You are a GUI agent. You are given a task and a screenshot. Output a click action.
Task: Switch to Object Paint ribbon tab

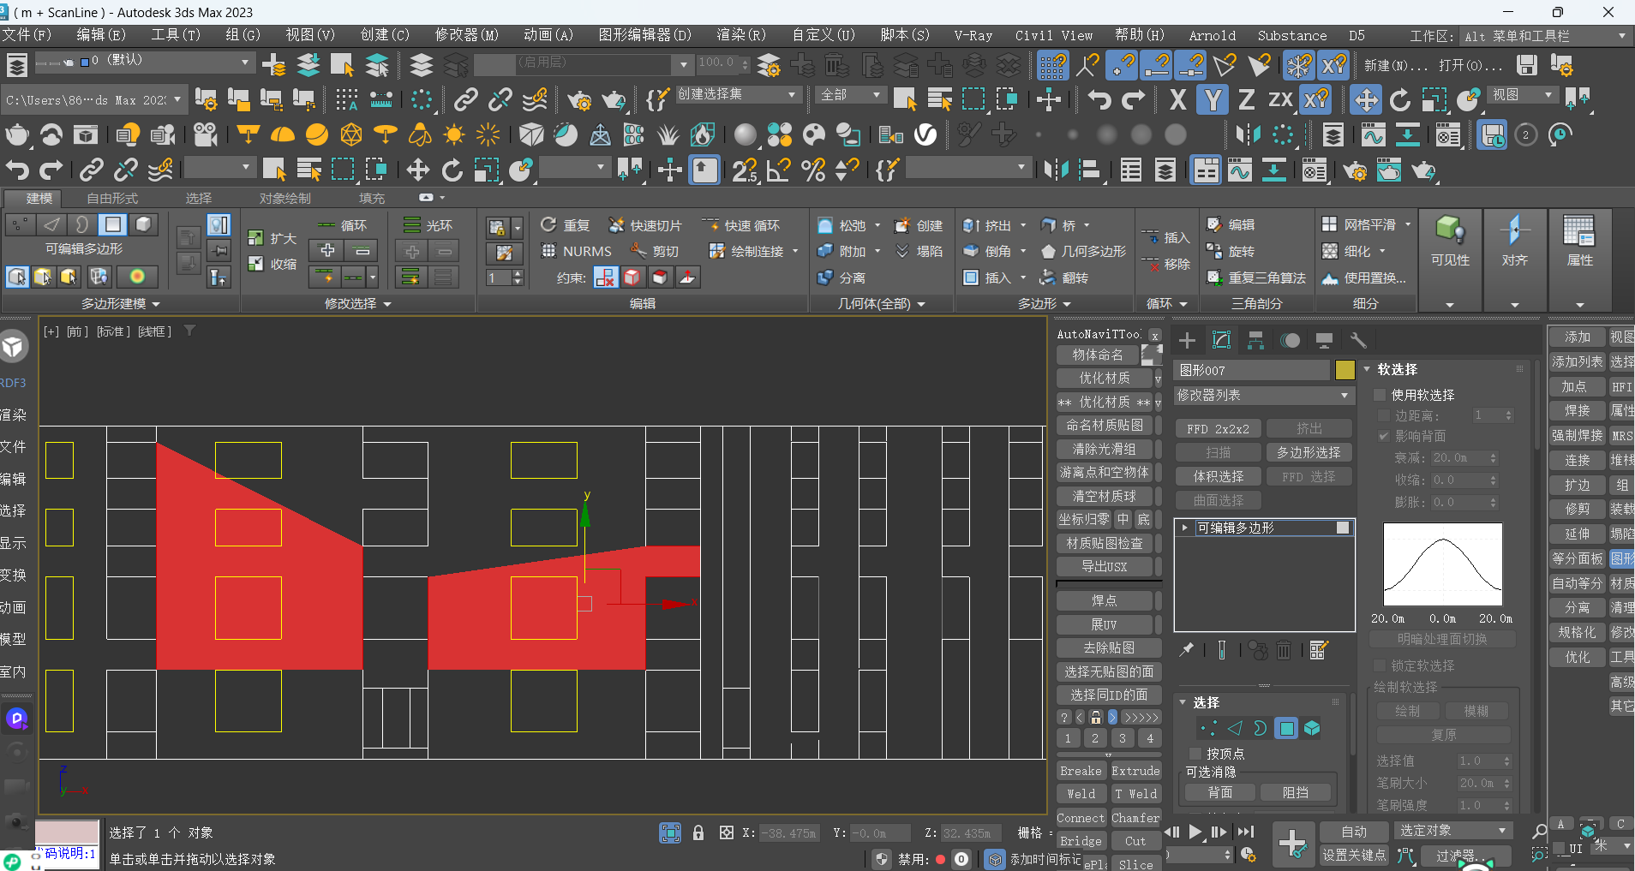(285, 198)
